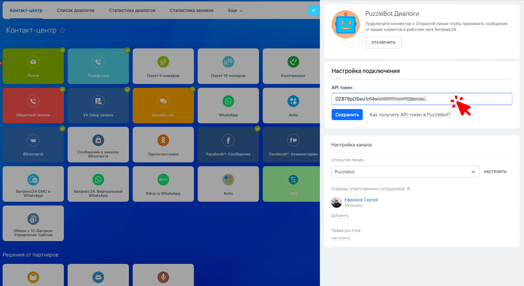This screenshot has height=286, width=524.
Task: Open the Edna.ru WhatsApp tile
Action: [x=163, y=184]
